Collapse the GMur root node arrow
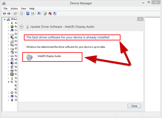 (4, 19)
